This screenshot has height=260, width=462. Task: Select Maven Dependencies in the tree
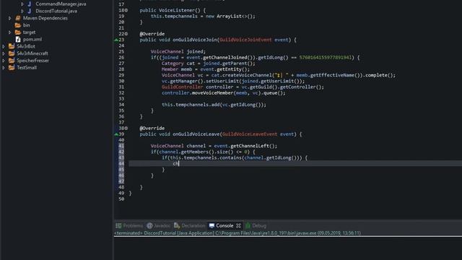coord(45,18)
